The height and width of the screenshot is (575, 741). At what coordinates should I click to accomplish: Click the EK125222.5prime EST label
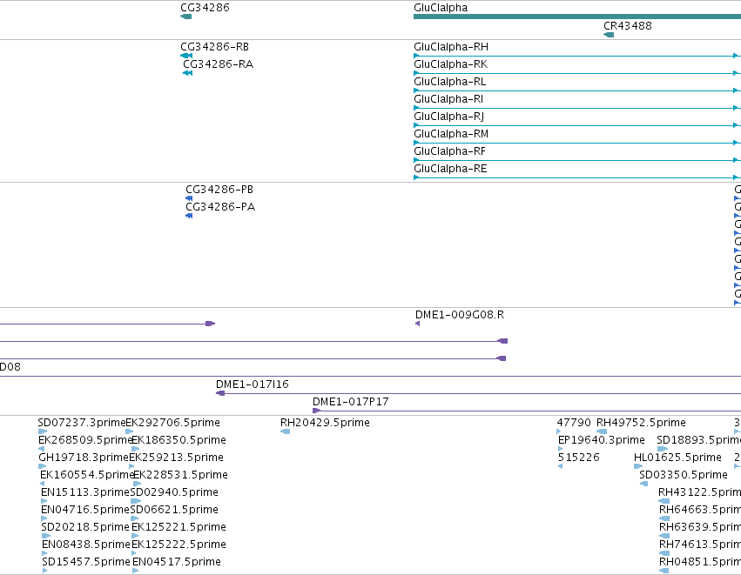click(179, 545)
